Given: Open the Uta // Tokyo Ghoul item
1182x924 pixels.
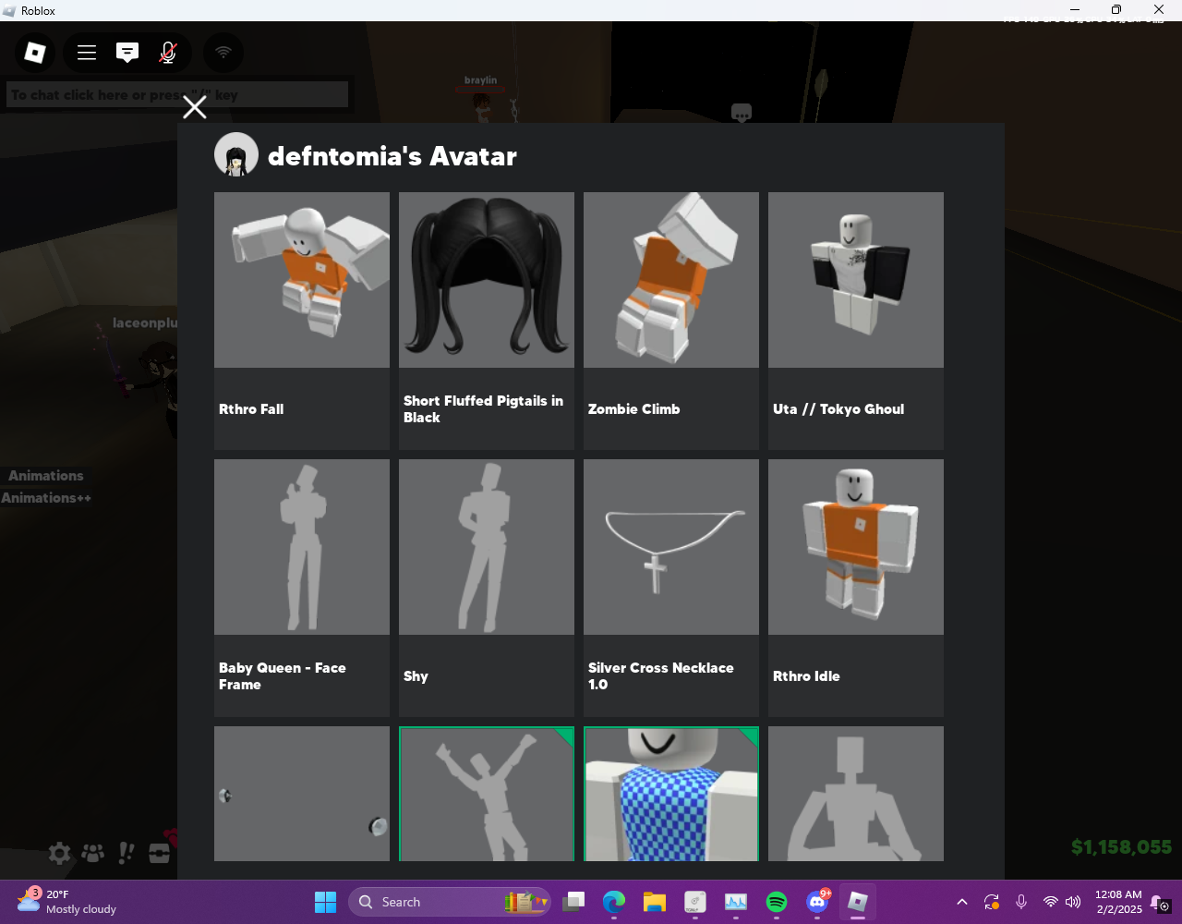Looking at the screenshot, I should pyautogui.click(x=856, y=321).
